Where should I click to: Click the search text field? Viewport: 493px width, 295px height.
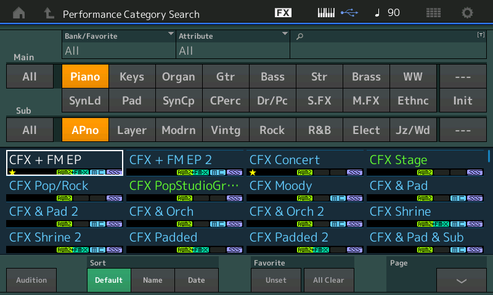(x=388, y=44)
